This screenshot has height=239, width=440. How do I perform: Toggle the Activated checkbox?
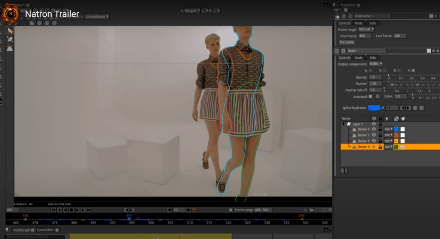coord(370,96)
